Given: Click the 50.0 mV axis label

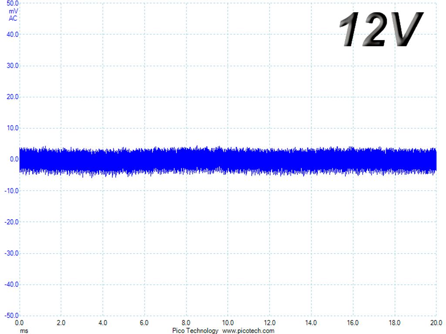Looking at the screenshot, I should point(13,3).
